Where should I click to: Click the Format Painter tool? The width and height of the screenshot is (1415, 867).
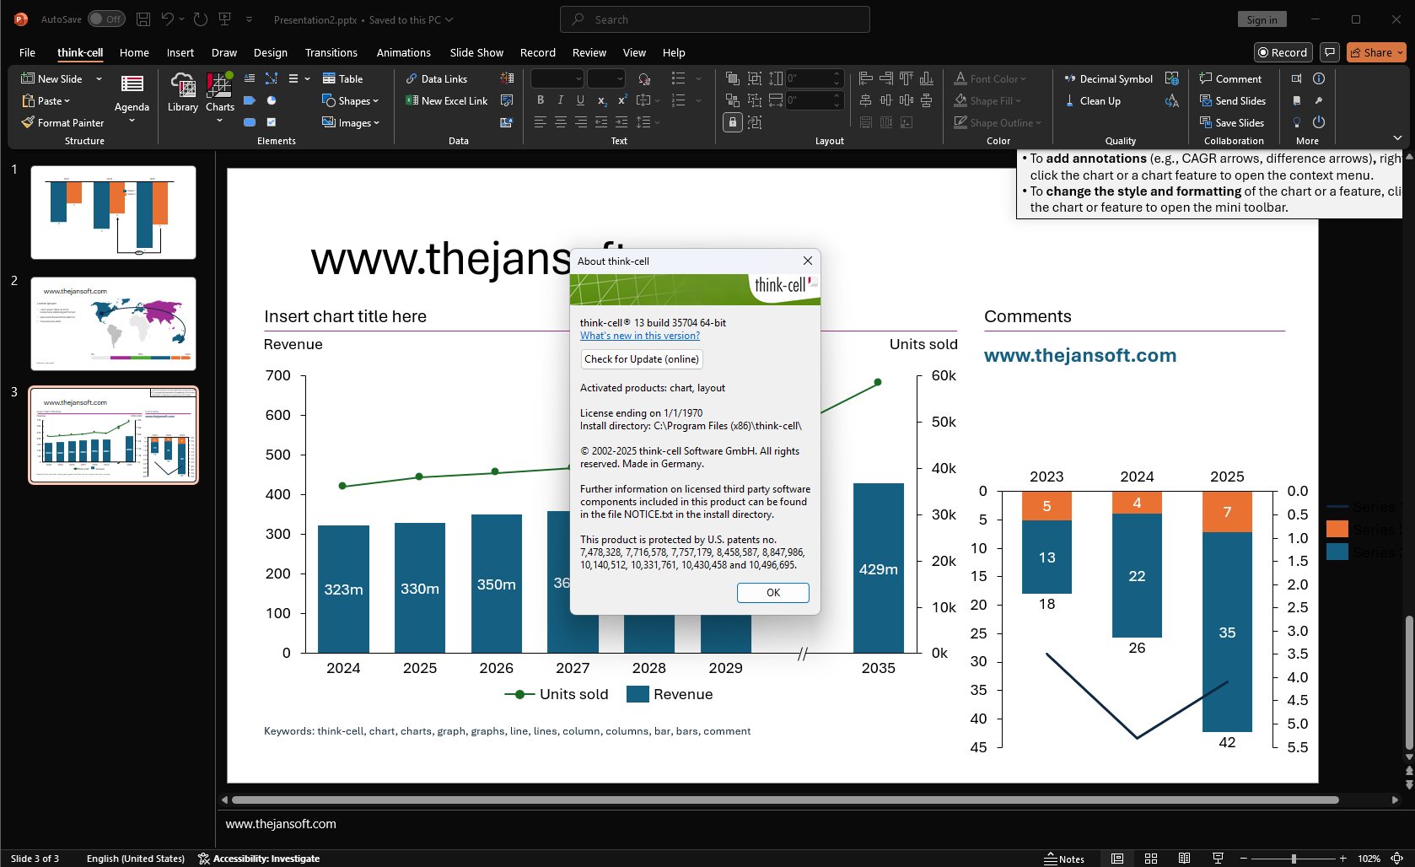coord(63,122)
